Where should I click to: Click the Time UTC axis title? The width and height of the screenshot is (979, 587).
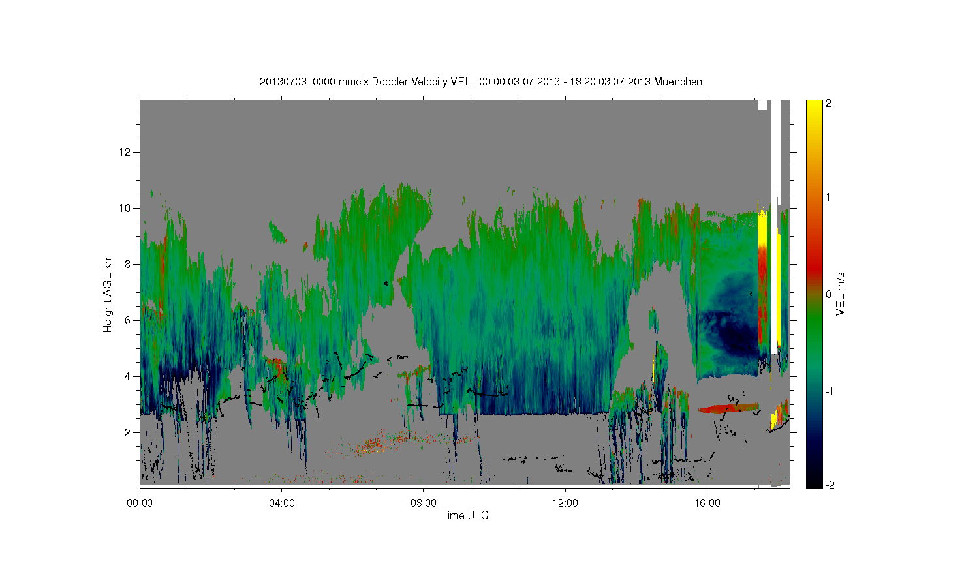coord(465,515)
